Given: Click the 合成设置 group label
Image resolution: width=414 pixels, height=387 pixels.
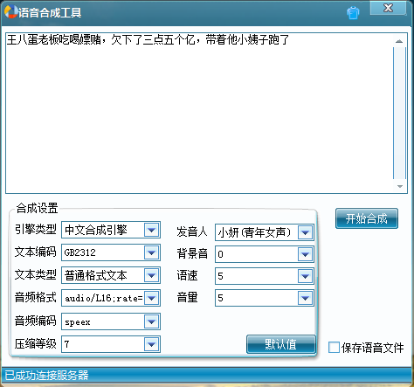Looking at the screenshot, I should tap(37, 208).
